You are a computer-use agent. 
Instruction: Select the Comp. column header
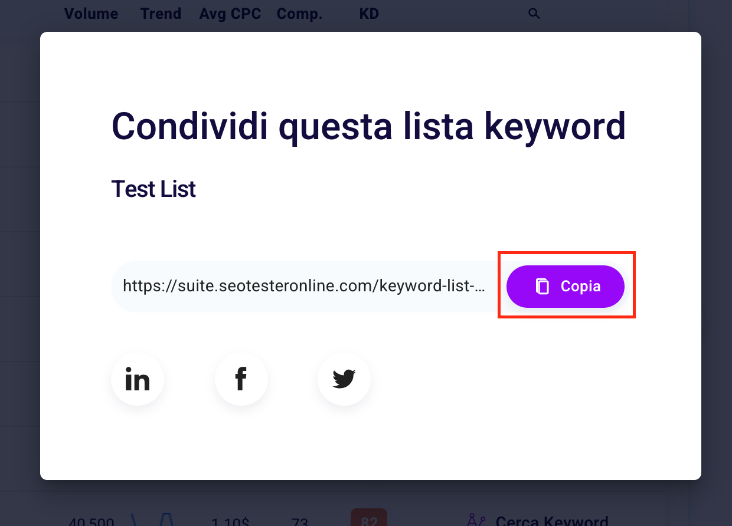coord(299,14)
